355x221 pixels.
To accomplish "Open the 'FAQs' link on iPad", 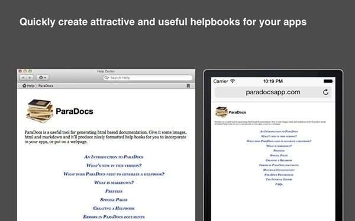I will tap(279, 184).
